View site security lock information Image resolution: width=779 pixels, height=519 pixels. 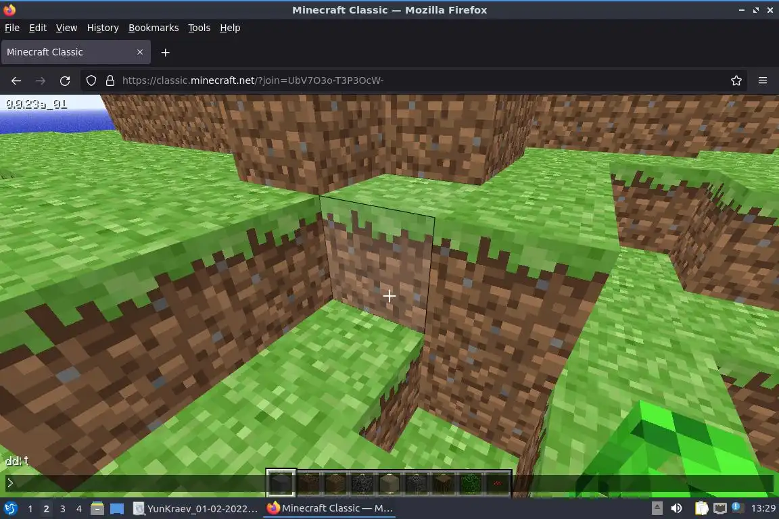click(x=110, y=80)
